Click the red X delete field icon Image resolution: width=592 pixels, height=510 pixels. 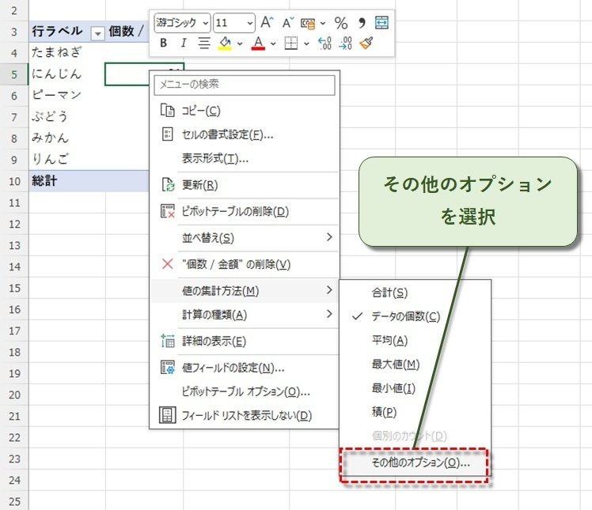[x=168, y=264]
